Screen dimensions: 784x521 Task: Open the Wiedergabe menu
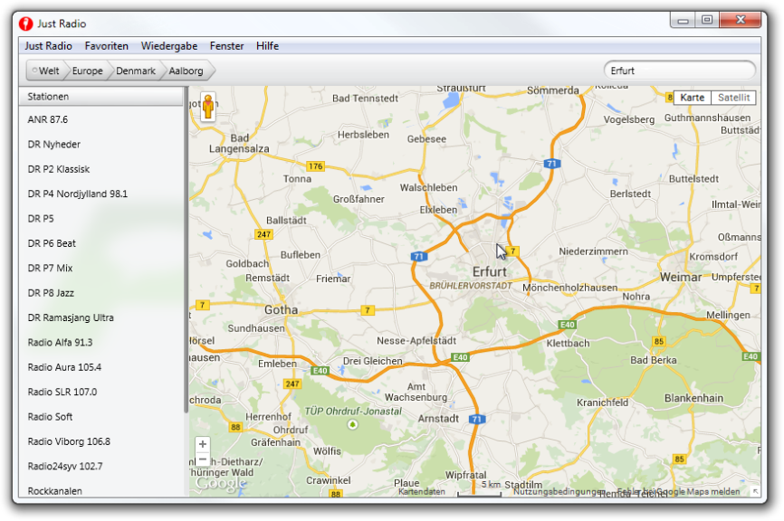tap(169, 46)
